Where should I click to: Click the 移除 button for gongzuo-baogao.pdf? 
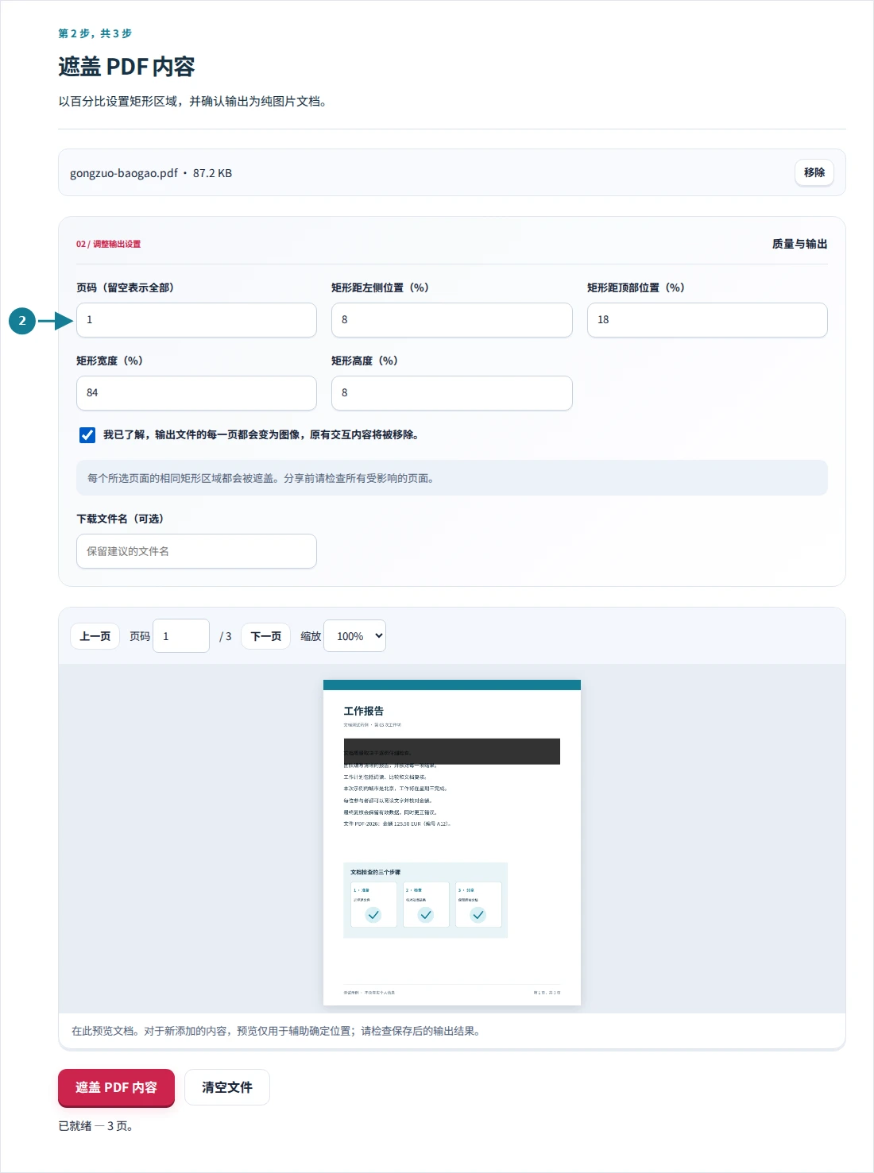tap(814, 172)
